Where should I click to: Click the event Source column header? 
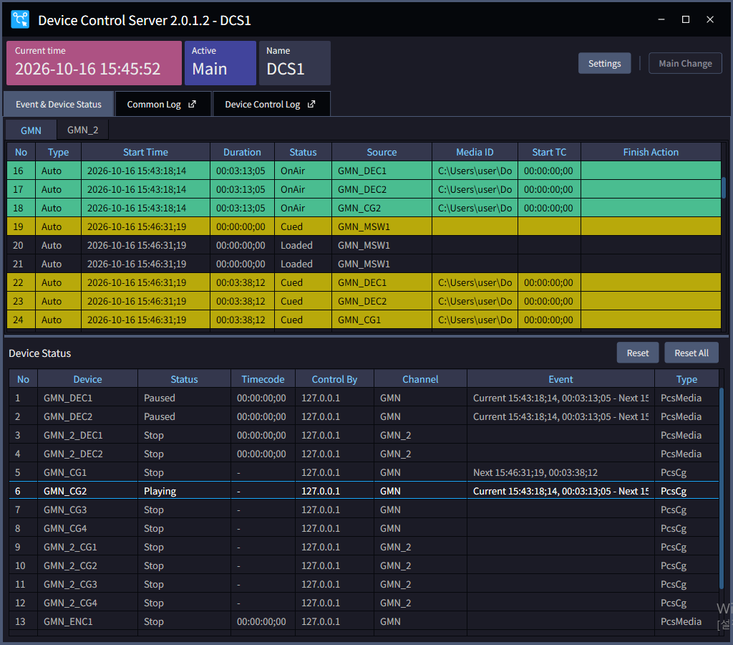pyautogui.click(x=382, y=152)
